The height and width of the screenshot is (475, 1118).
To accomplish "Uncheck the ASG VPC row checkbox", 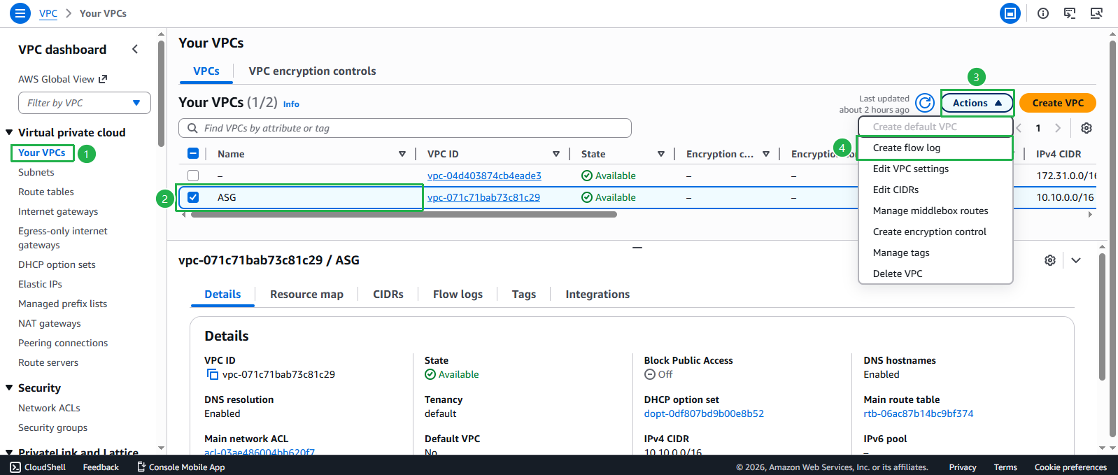I will (193, 197).
